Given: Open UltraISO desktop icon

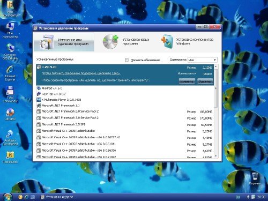Looking at the screenshot, I should 10,114.
